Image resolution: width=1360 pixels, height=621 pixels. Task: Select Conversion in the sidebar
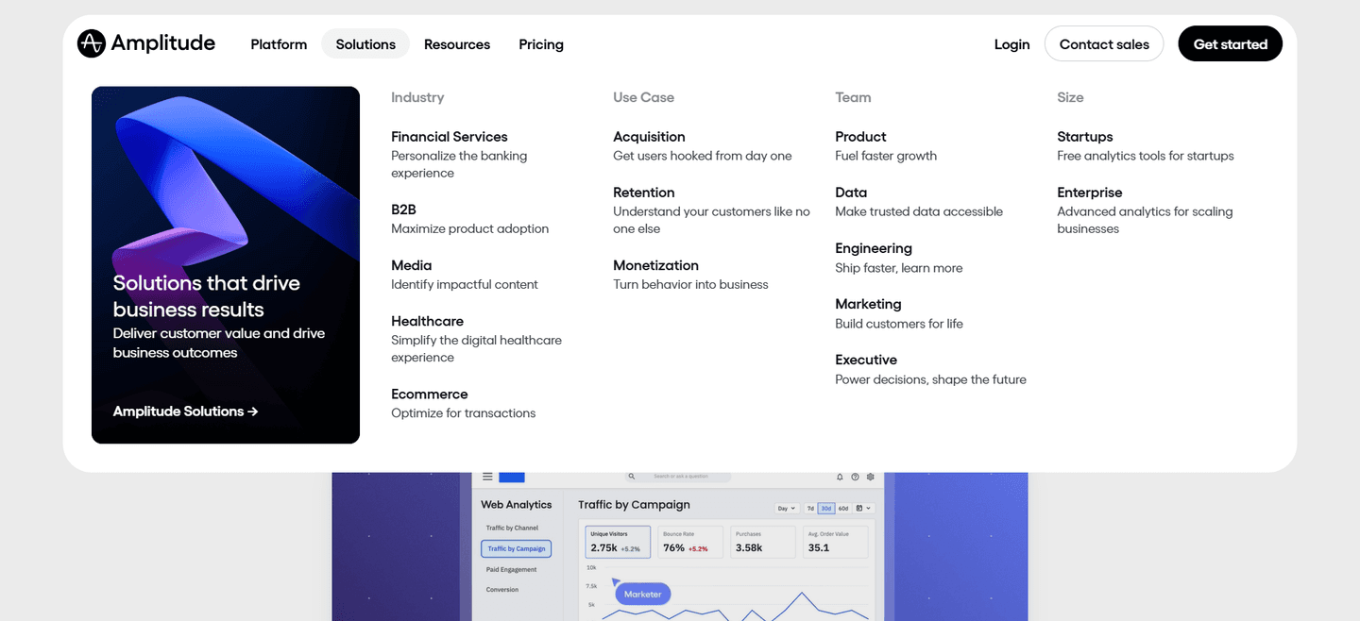[502, 590]
